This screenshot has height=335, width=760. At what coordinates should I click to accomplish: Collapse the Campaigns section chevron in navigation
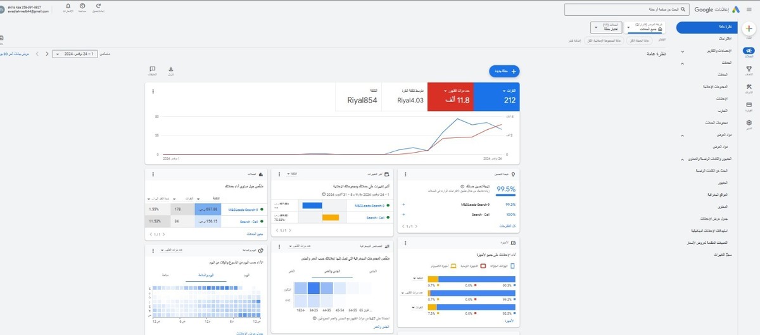point(682,64)
